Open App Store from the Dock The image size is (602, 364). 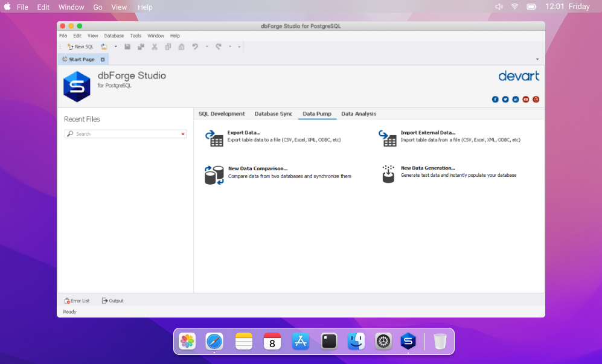(301, 341)
